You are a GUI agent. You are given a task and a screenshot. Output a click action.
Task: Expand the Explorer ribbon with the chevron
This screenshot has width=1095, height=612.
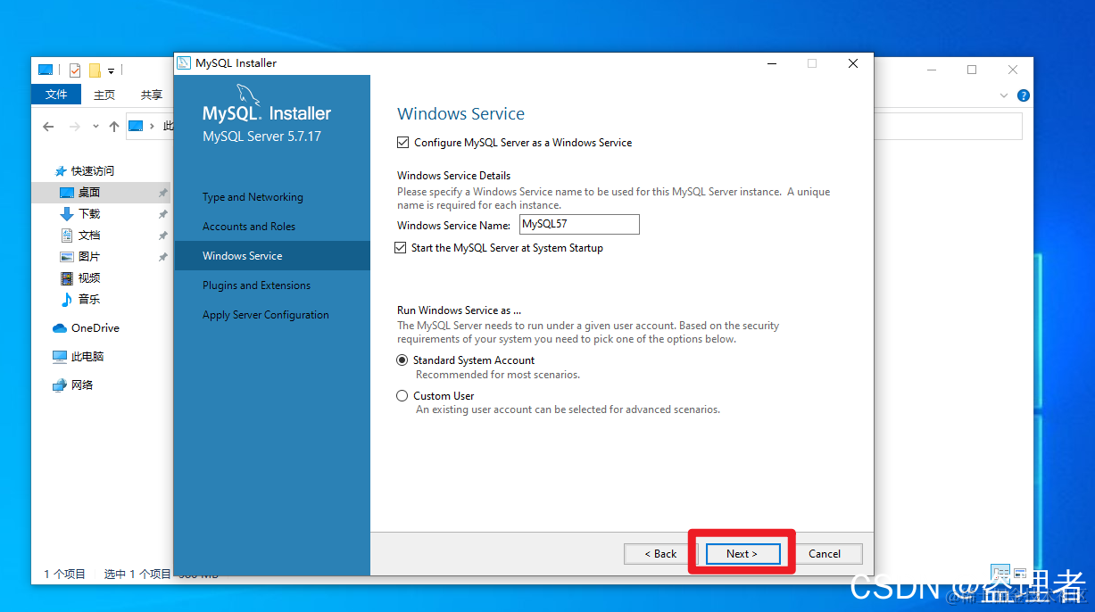point(1004,95)
